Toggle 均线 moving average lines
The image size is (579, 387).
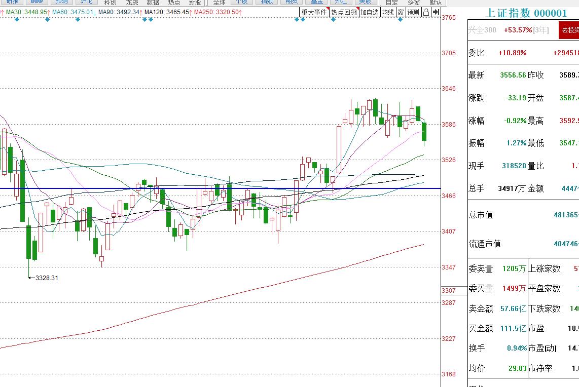388,12
